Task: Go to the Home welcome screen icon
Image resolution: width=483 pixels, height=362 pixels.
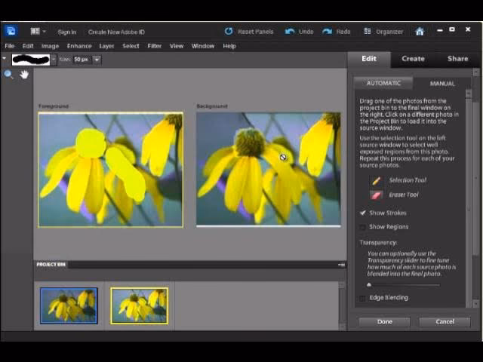Action: click(x=420, y=32)
